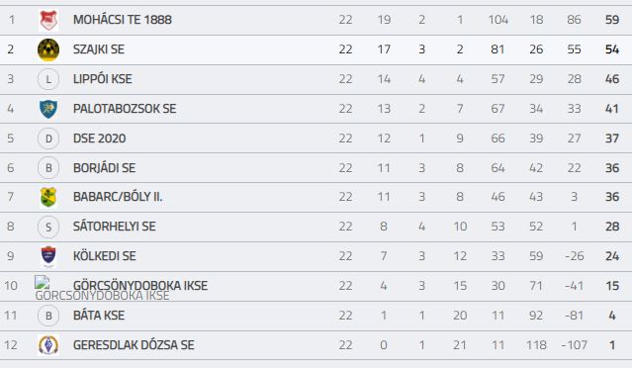Viewport: 632px width, 368px height.
Task: Click the Sátorhelyi SE 'S' circle badge
Action: 48,227
